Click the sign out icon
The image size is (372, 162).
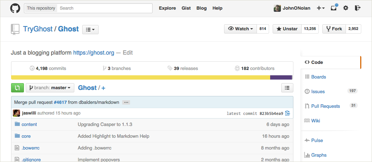pos(358,8)
